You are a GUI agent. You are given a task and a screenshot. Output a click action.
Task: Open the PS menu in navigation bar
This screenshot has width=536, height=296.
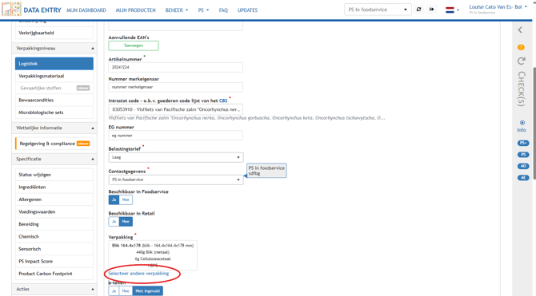pyautogui.click(x=203, y=10)
